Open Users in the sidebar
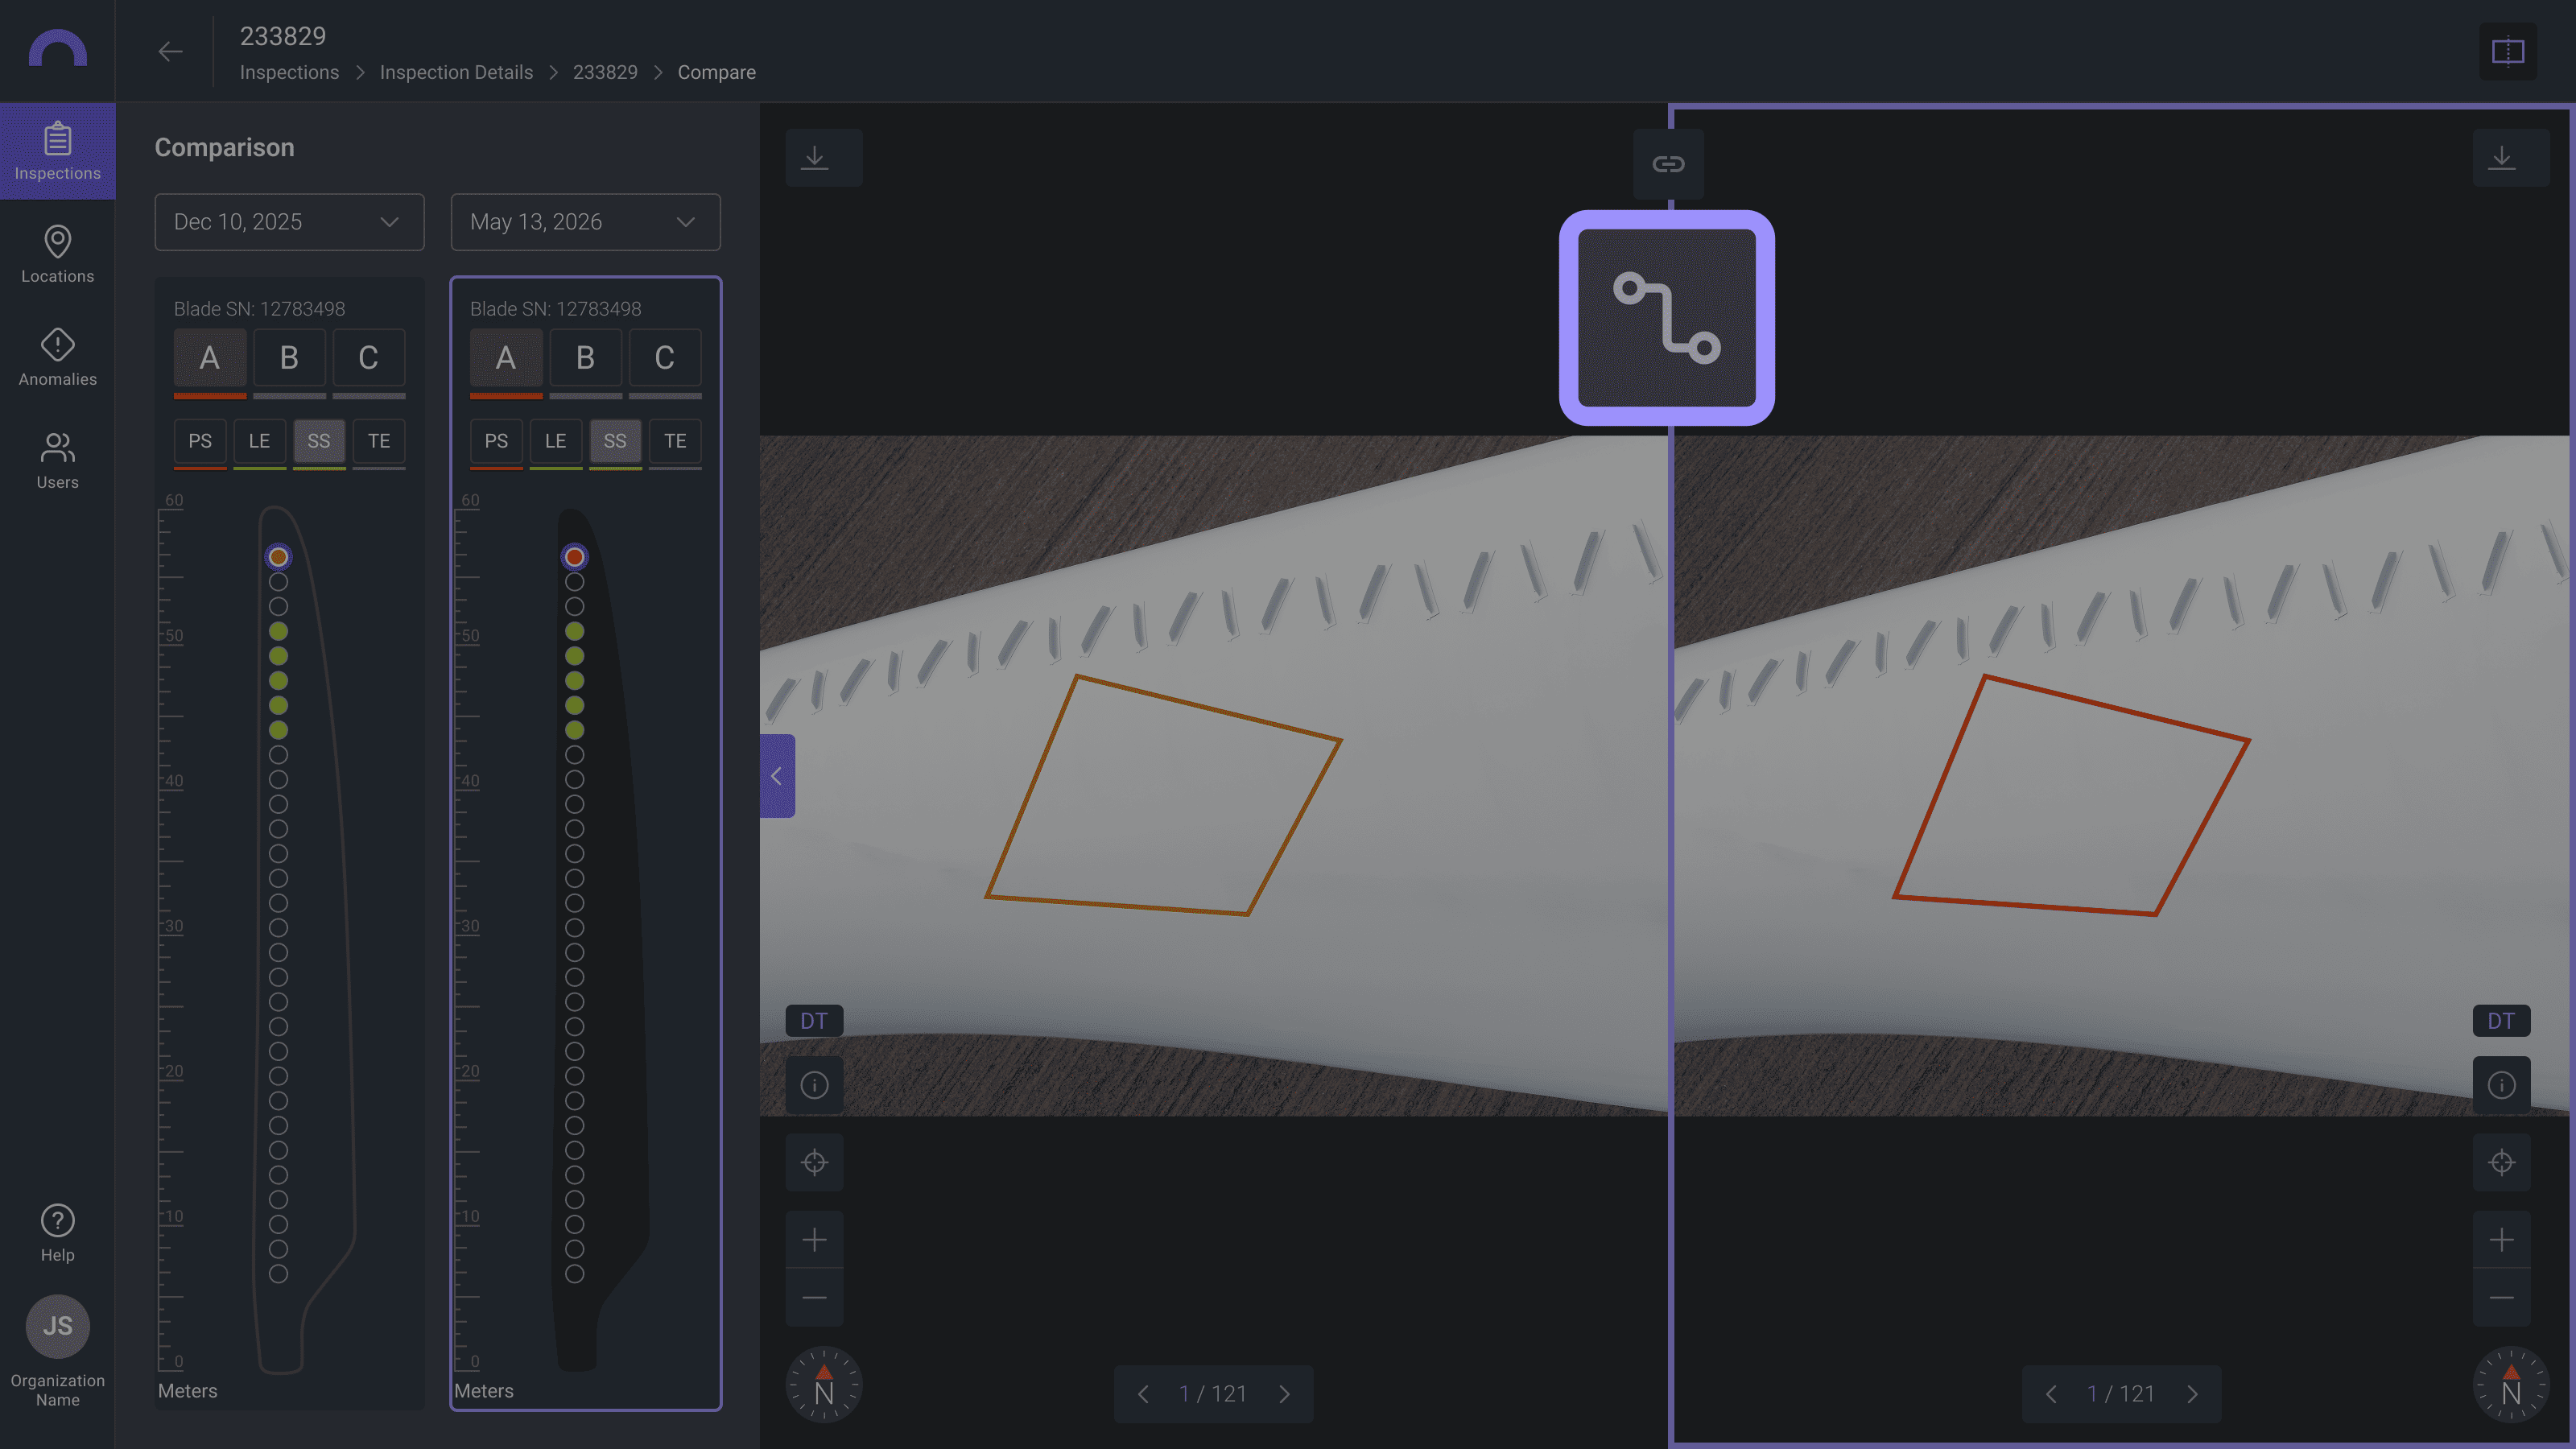This screenshot has width=2576, height=1449. click(x=57, y=460)
